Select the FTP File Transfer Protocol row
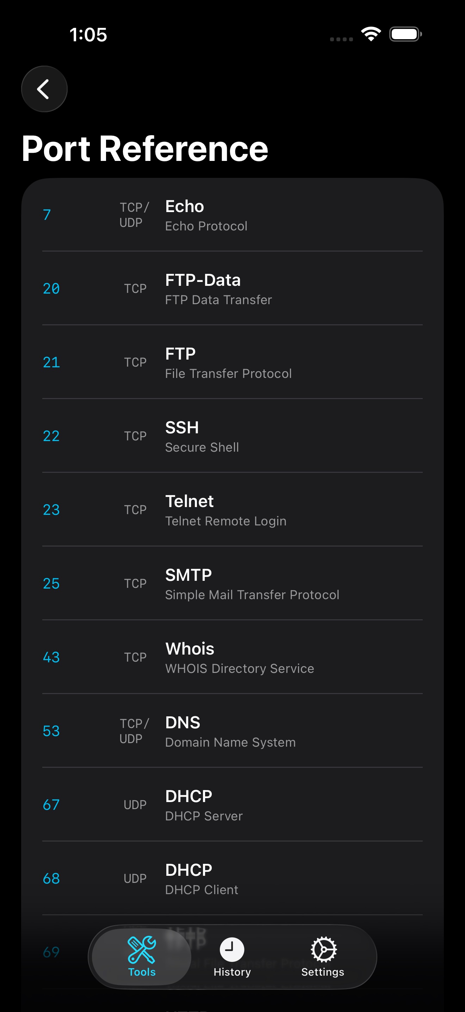The image size is (465, 1012). pyautogui.click(x=232, y=362)
